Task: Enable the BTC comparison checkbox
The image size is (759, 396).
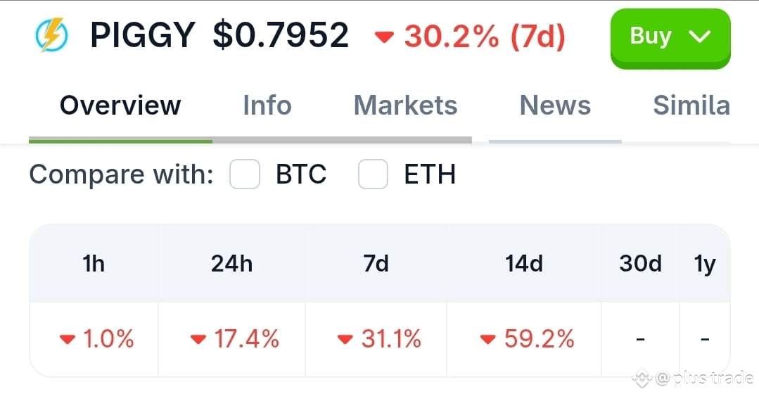Action: point(245,174)
